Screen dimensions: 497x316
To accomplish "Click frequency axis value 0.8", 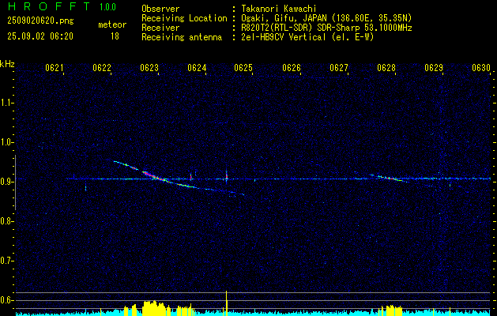I will (x=6, y=221).
